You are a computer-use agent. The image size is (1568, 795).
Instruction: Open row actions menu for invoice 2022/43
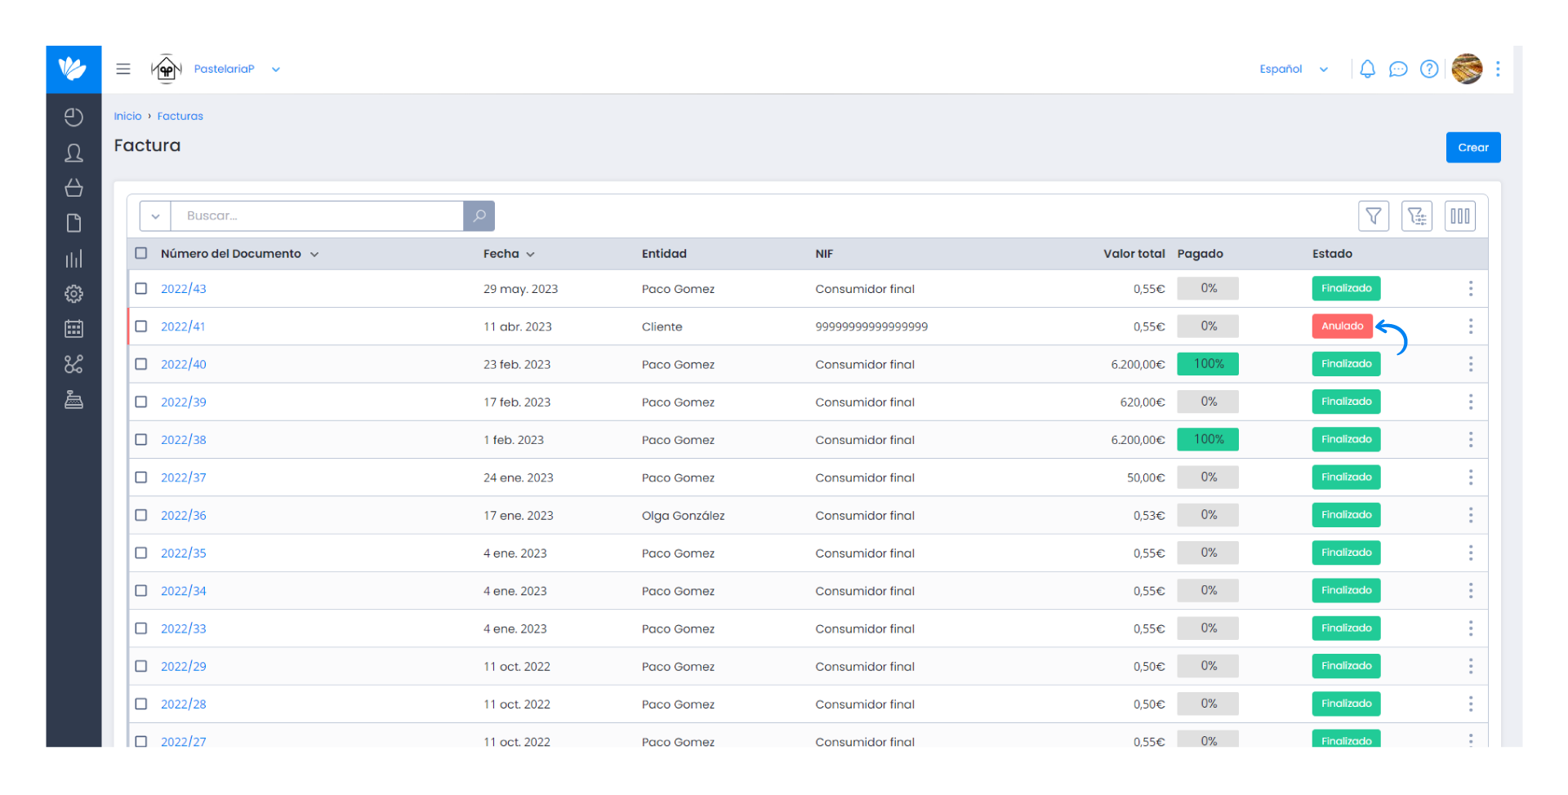(x=1471, y=289)
